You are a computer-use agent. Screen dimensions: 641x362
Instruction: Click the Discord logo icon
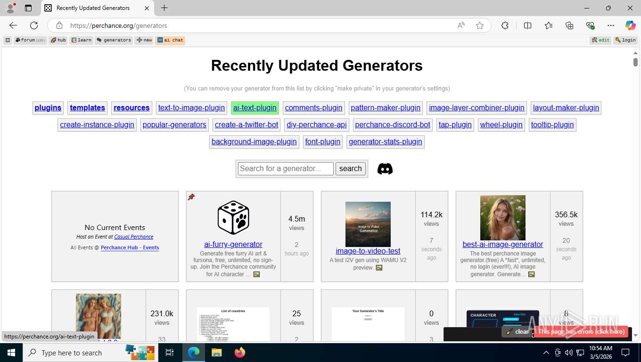click(385, 169)
